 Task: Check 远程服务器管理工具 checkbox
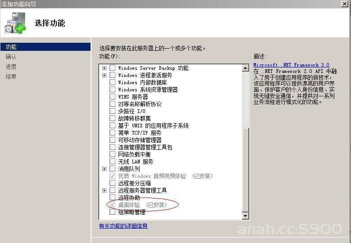pos(112,190)
